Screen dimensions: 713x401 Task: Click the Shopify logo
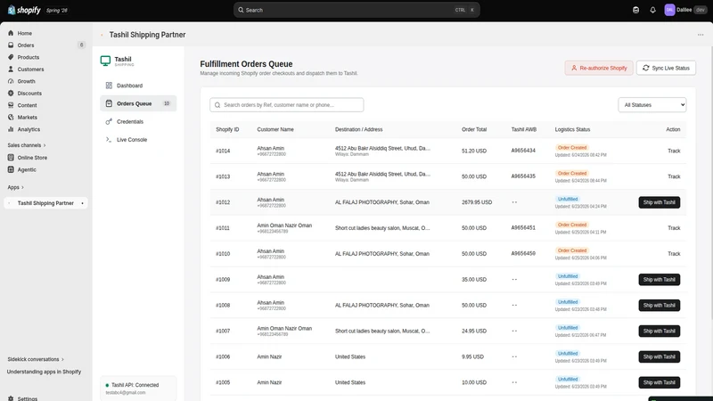pyautogui.click(x=24, y=10)
